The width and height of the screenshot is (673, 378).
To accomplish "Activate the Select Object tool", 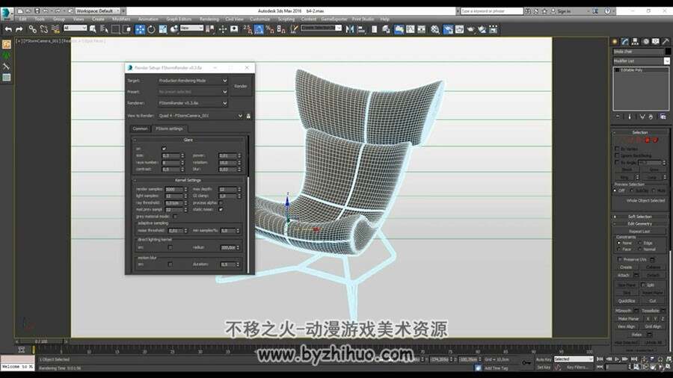I will [x=93, y=29].
